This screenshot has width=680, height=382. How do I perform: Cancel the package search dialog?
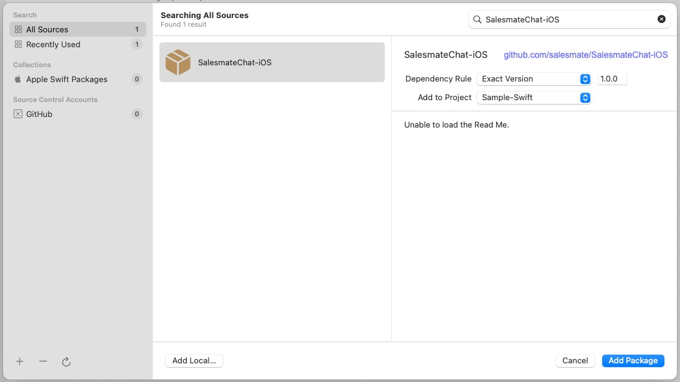(x=575, y=360)
